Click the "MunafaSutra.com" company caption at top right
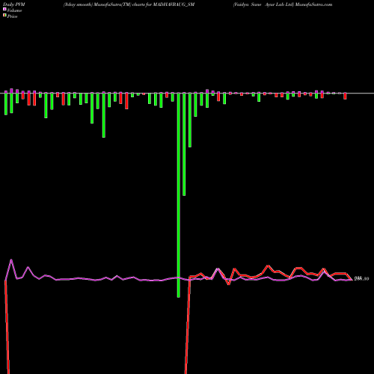The image size is (374, 374). click(x=283, y=4)
